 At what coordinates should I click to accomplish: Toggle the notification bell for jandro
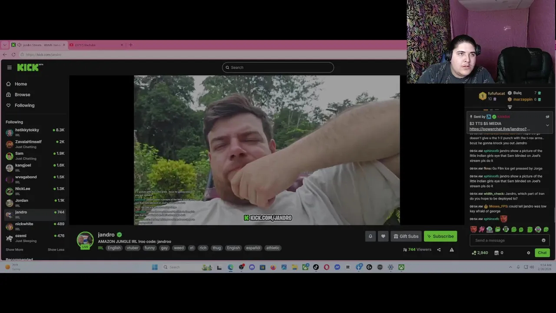click(x=371, y=236)
